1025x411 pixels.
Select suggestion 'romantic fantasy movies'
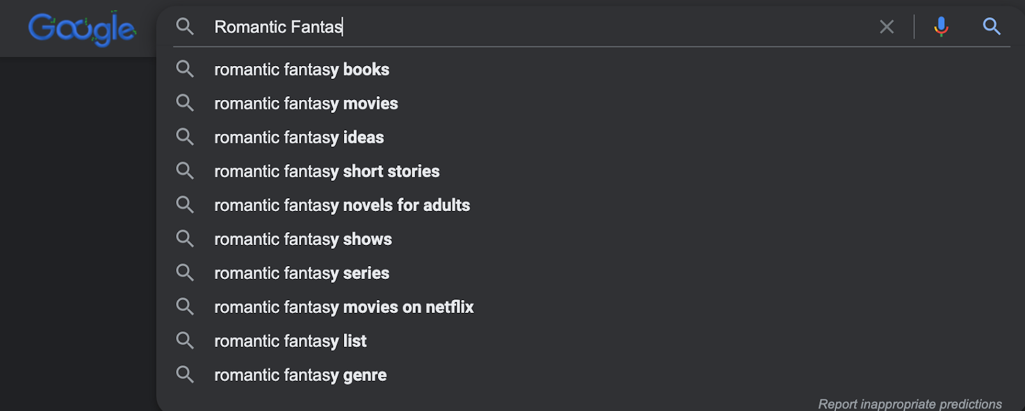(x=306, y=103)
